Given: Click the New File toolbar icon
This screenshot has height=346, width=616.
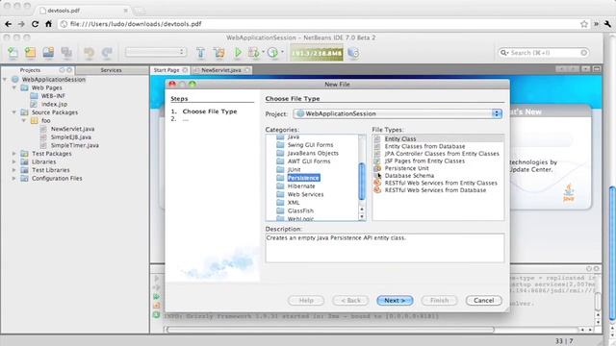Looking at the screenshot, I should (x=13, y=53).
